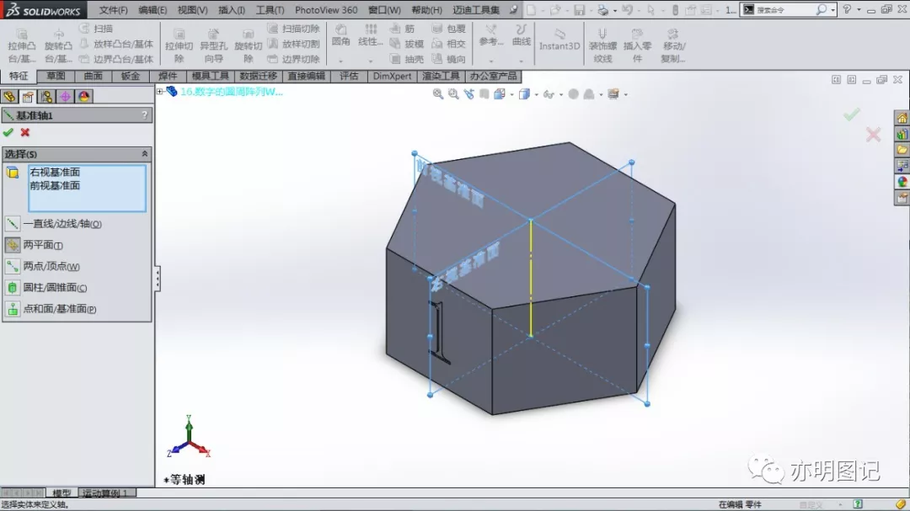Click the Section View icon
The width and height of the screenshot is (910, 511).
pos(484,94)
